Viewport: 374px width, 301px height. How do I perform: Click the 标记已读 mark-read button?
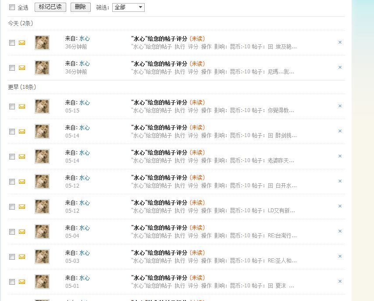50,7
